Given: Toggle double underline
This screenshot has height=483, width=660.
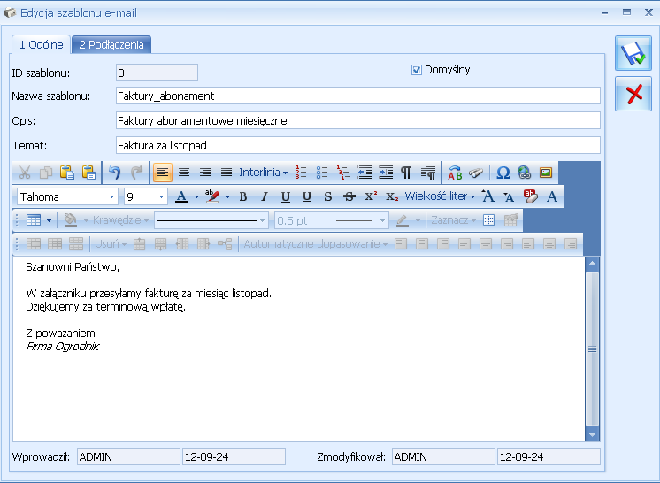Looking at the screenshot, I should click(307, 196).
